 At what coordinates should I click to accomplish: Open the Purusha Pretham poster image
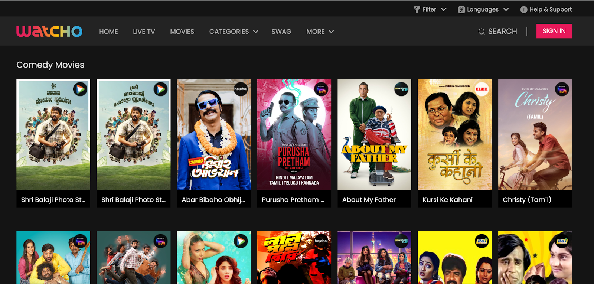click(x=294, y=134)
